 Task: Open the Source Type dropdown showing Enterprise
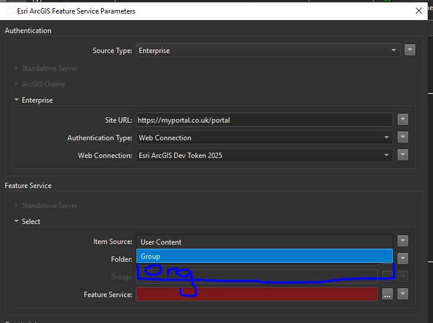(x=268, y=51)
